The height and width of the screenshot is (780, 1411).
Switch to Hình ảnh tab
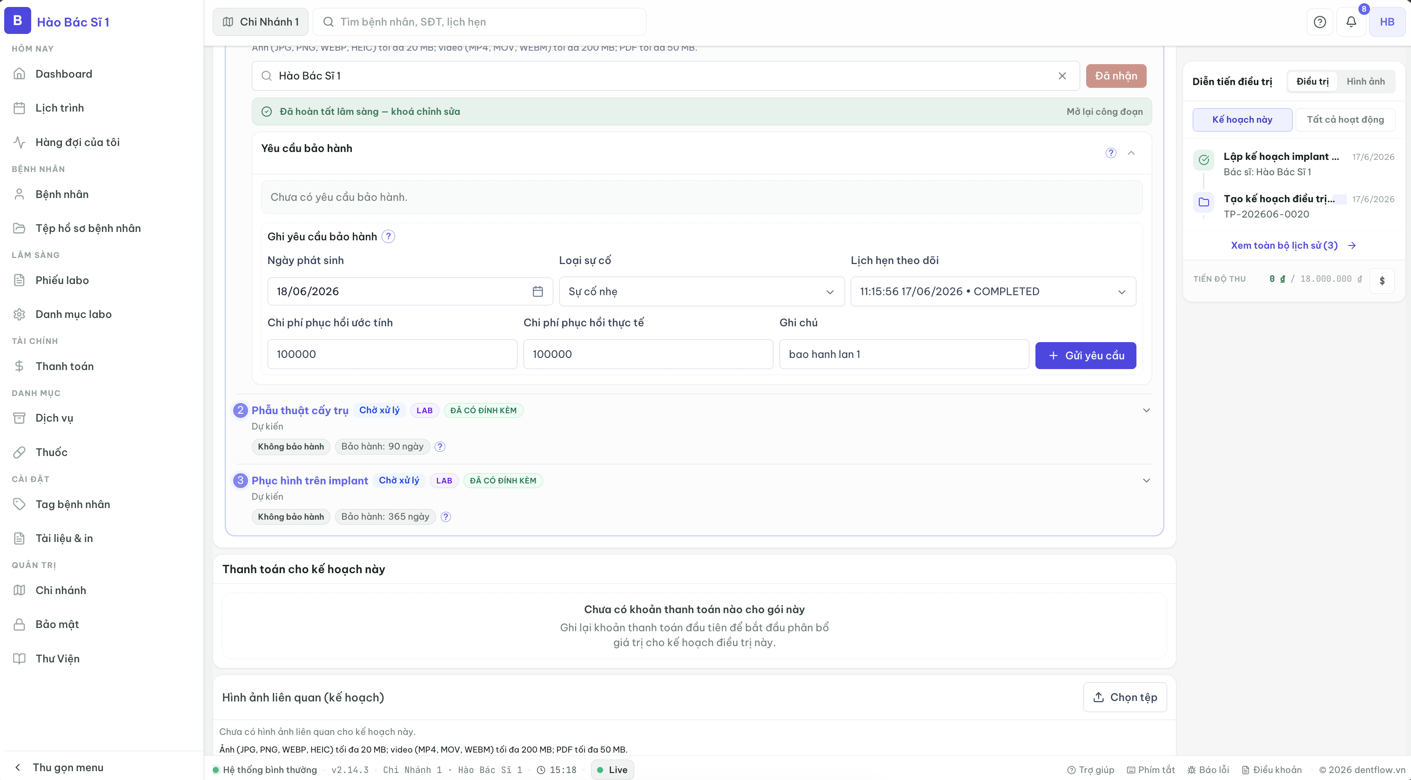1365,81
